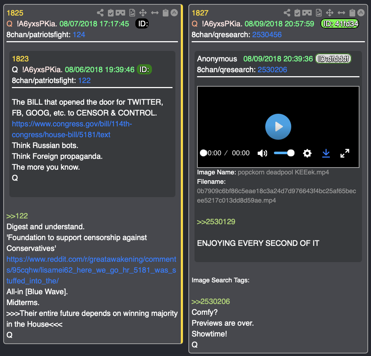Click the four-way move arrows on post 1827
This screenshot has width=371, height=356.
click(329, 13)
